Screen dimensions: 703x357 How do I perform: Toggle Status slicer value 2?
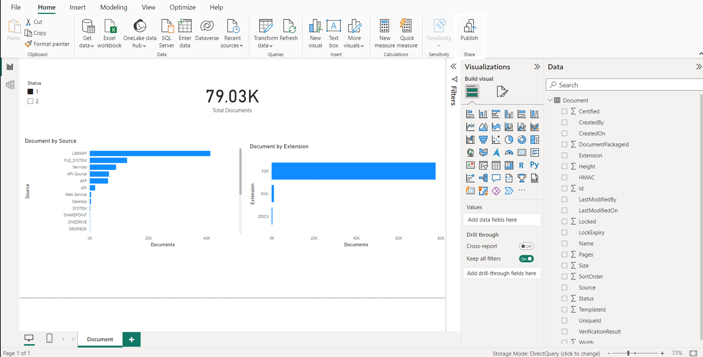click(30, 101)
